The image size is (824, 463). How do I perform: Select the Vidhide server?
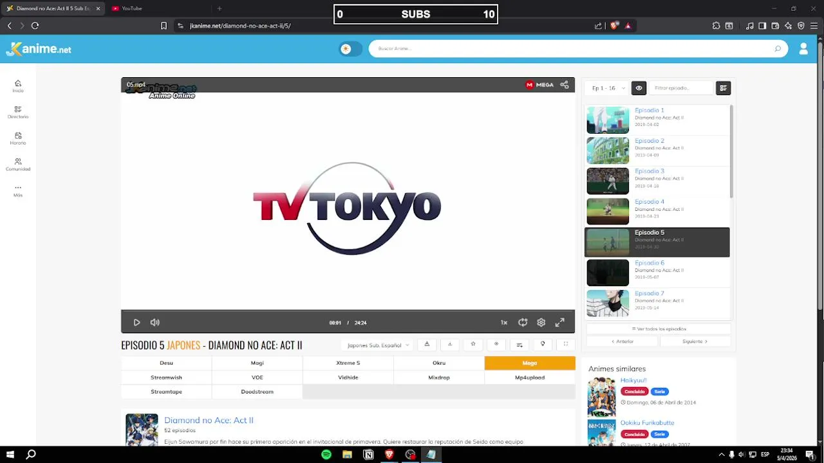[x=348, y=377]
